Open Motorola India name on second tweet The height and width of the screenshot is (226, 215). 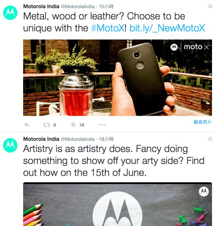point(41,139)
